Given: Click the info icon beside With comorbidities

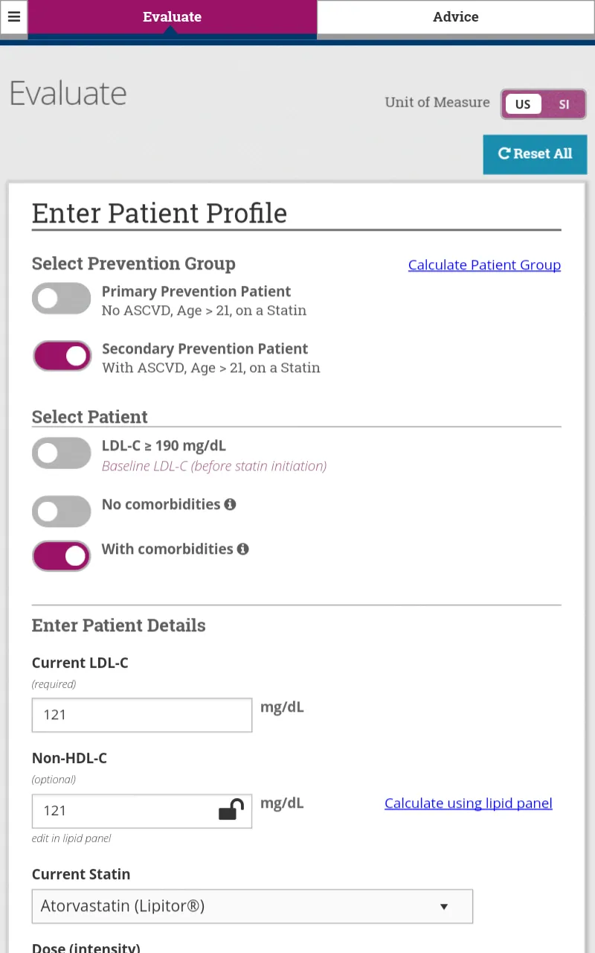Looking at the screenshot, I should pyautogui.click(x=242, y=549).
